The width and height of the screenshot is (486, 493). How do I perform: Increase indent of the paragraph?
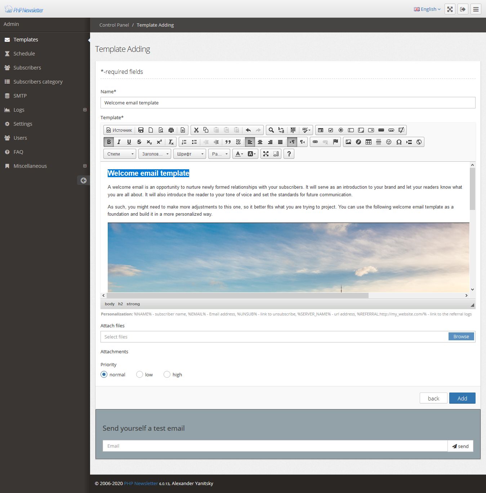pyautogui.click(x=216, y=142)
